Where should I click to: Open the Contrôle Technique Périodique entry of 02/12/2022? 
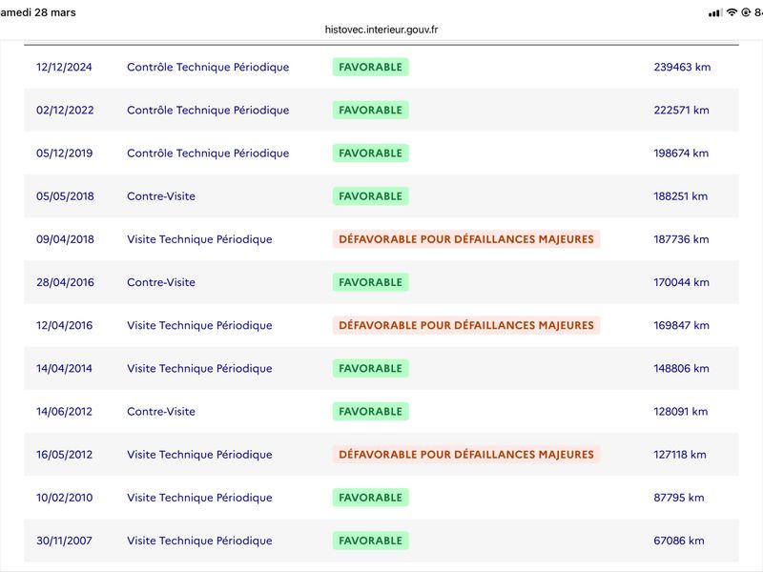(208, 111)
